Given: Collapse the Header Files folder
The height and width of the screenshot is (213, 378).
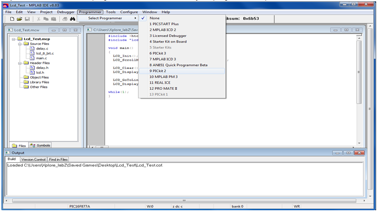Looking at the screenshot, I should click(20, 63).
